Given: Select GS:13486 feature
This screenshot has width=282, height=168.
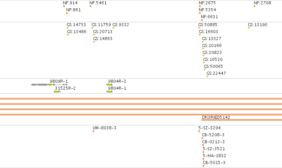Looking at the screenshot, I should click(77, 32).
